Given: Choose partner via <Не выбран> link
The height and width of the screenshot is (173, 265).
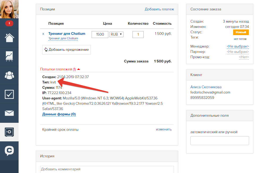Looking at the screenshot, I should pyautogui.click(x=238, y=52).
